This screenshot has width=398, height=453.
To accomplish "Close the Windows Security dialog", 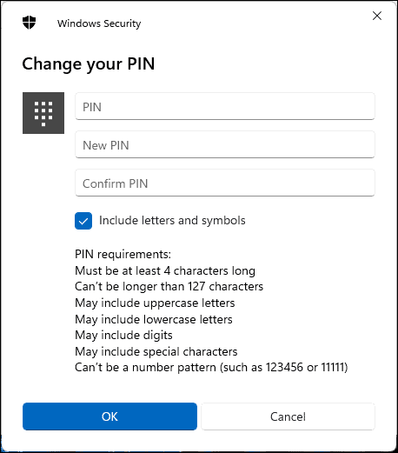I will [x=377, y=16].
